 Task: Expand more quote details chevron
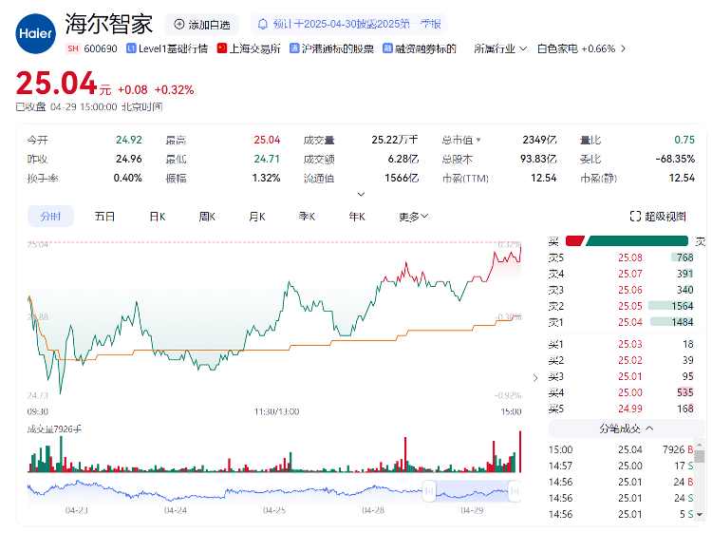pos(361,194)
